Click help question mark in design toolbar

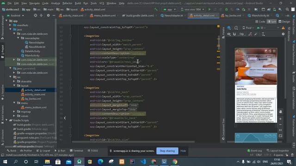pos(283,34)
